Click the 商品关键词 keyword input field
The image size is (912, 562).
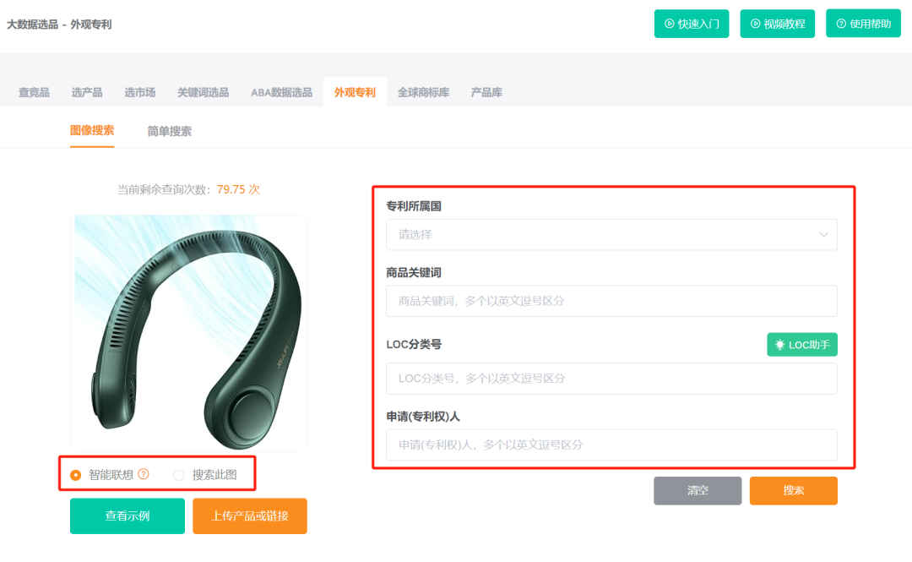(x=611, y=301)
